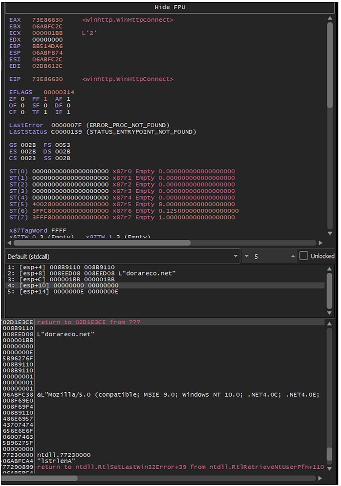Click the registers panel horizontal scrollbar thumb
The image size is (341, 486).
[101, 243]
